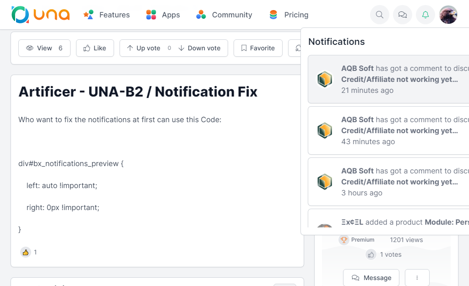Screen dimensions: 469x286
Task: Toggle Like on the post
Action: 95,48
